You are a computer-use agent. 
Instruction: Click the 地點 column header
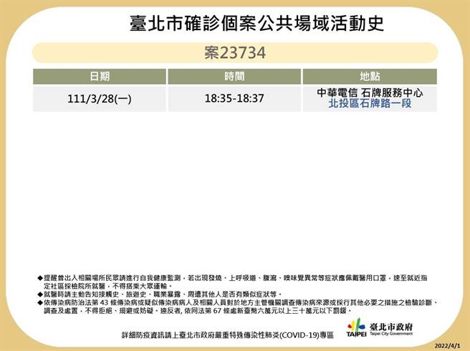370,77
